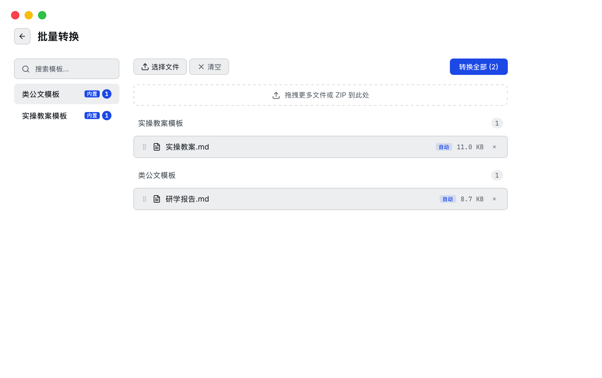Remove 研学报告.md with its X icon
This screenshot has height=378, width=602.
pyautogui.click(x=494, y=199)
